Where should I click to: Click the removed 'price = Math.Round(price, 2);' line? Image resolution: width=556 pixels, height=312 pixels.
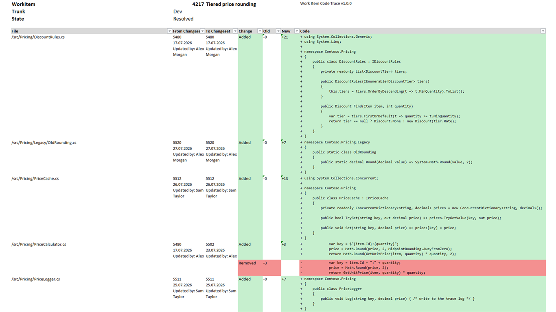click(x=359, y=268)
